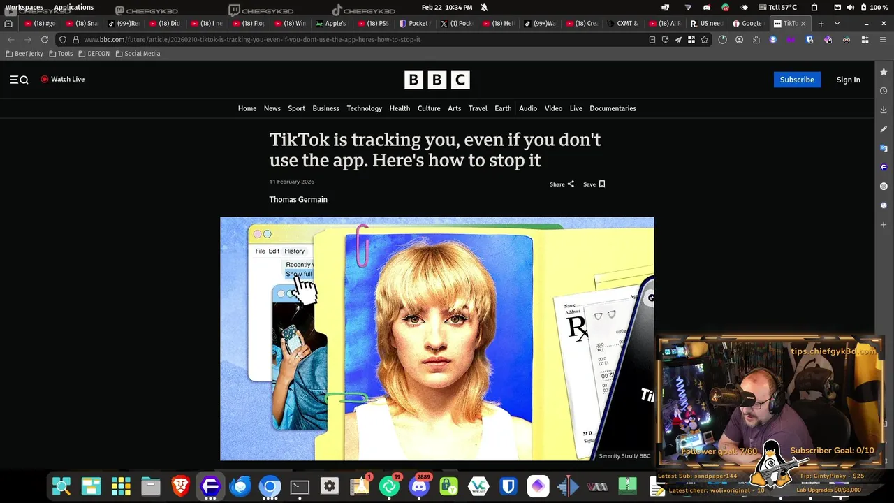
Task: Open the Home nav item
Action: pyautogui.click(x=247, y=108)
